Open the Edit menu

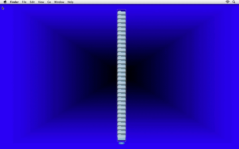(x=32, y=2)
